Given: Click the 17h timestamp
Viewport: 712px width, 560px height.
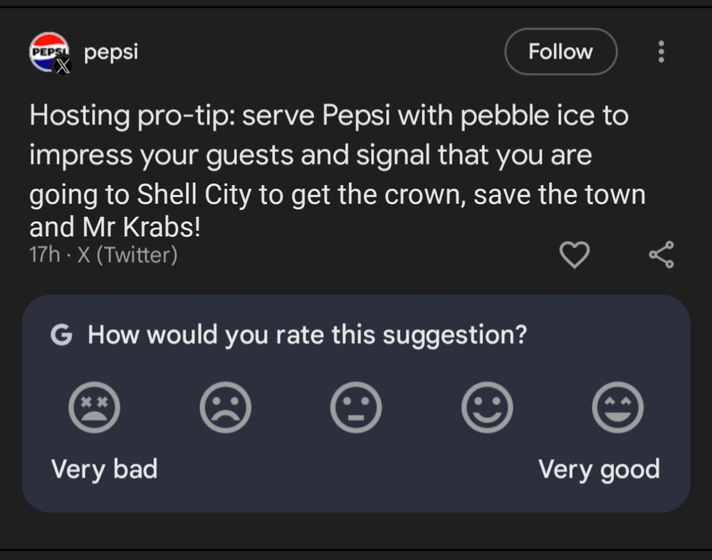Looking at the screenshot, I should click(x=44, y=254).
